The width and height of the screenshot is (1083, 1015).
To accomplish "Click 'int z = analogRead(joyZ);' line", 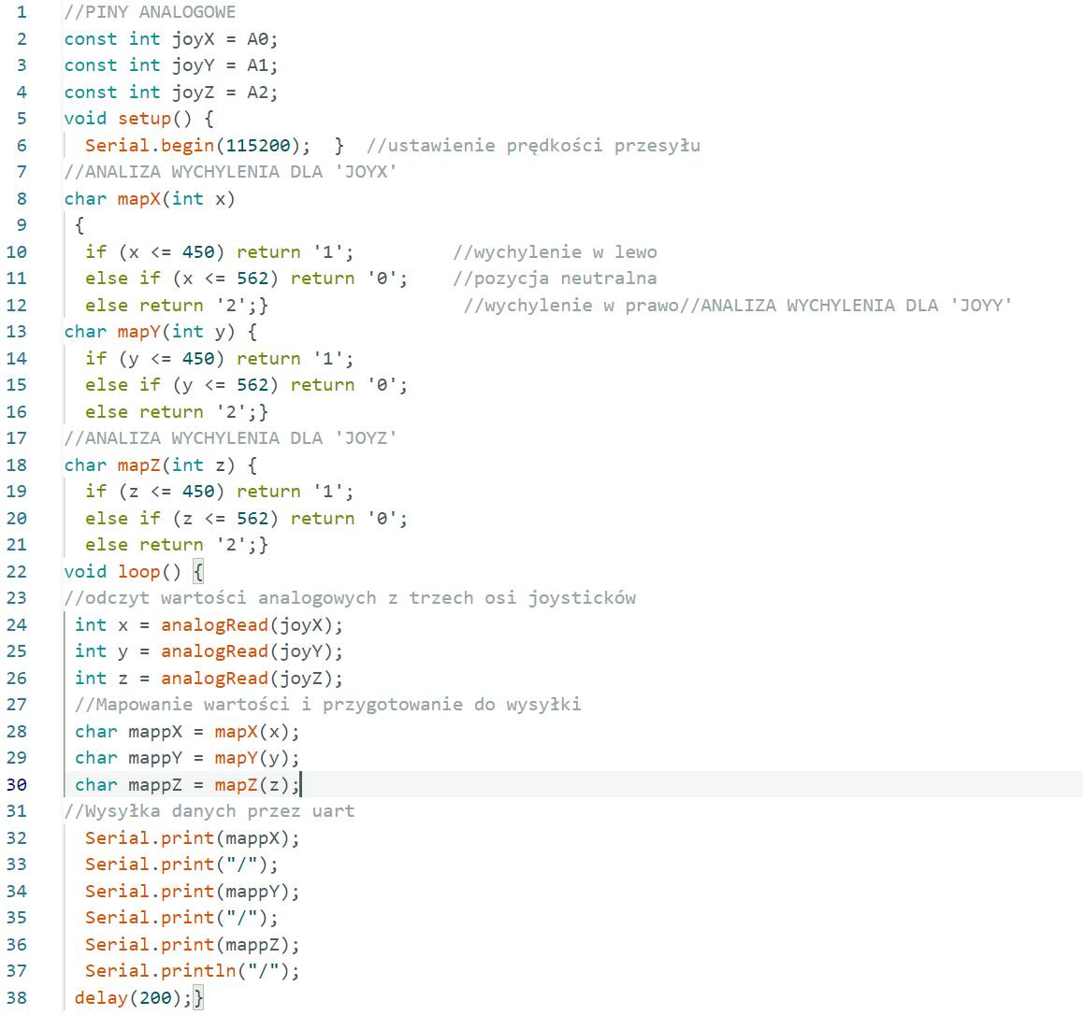I will pos(209,679).
